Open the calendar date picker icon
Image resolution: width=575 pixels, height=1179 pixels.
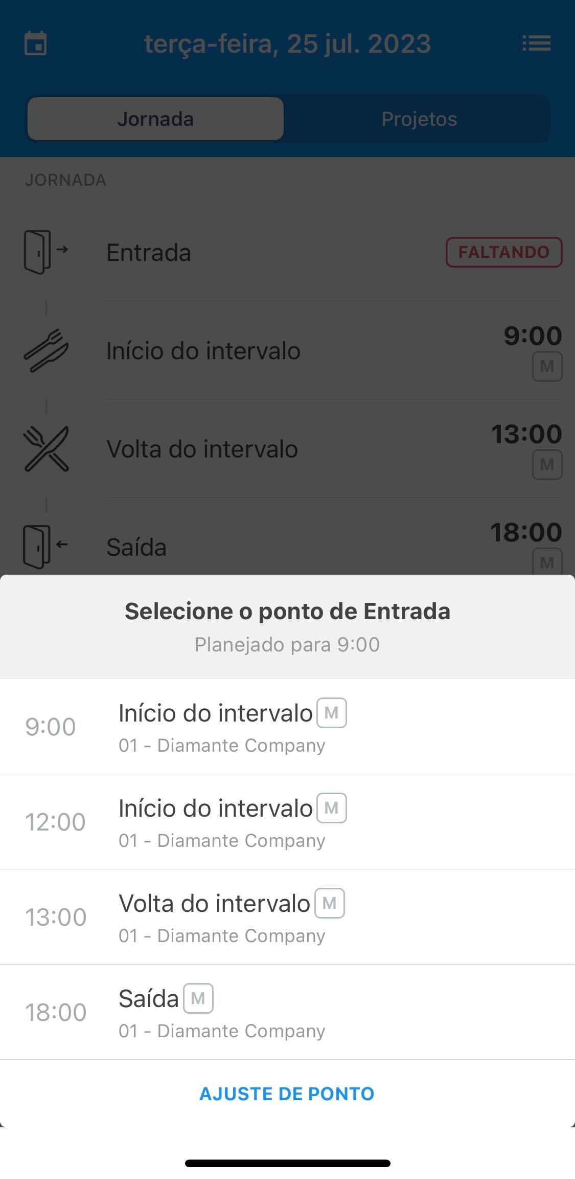tap(36, 43)
